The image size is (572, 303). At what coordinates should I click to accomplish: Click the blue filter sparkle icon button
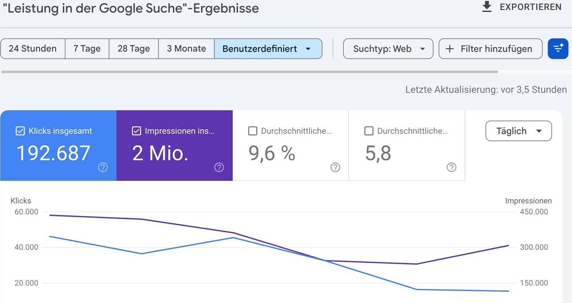pyautogui.click(x=558, y=49)
